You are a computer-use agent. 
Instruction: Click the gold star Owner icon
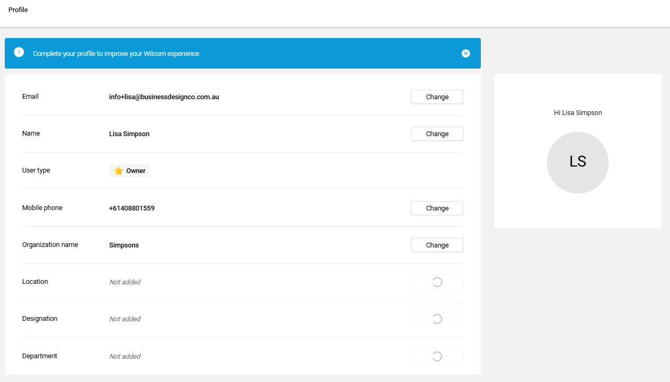[x=118, y=171]
